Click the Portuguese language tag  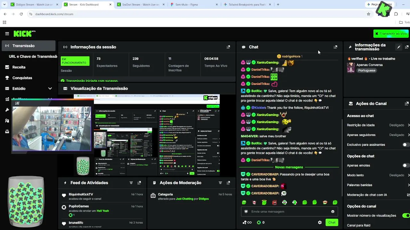[367, 70]
